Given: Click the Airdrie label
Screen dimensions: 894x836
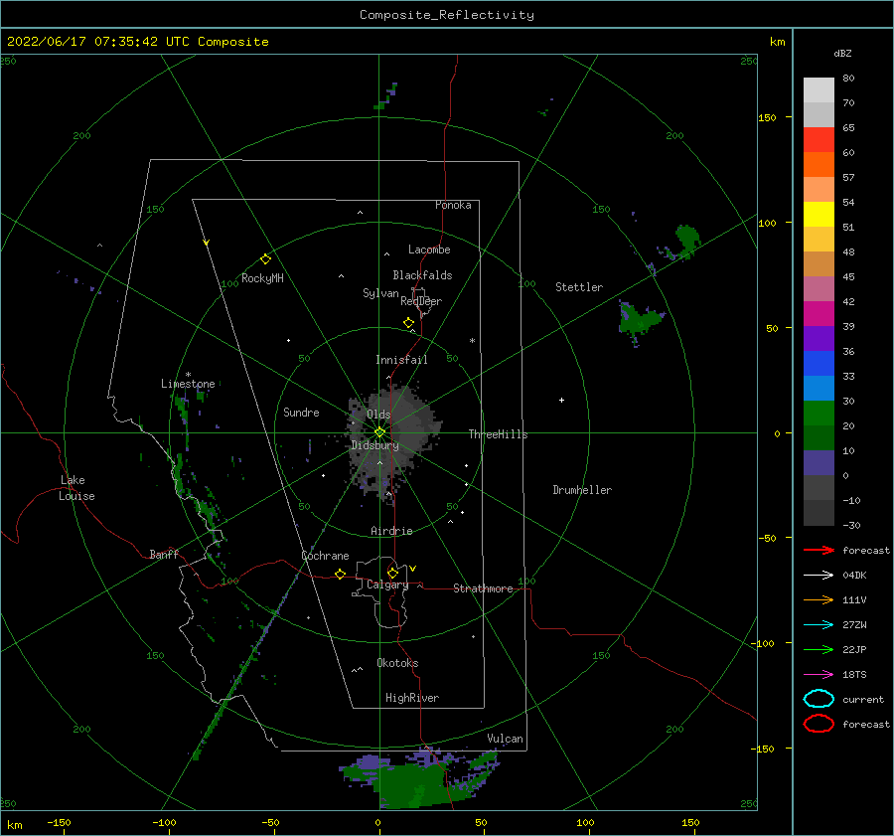Looking at the screenshot, I should (391, 531).
